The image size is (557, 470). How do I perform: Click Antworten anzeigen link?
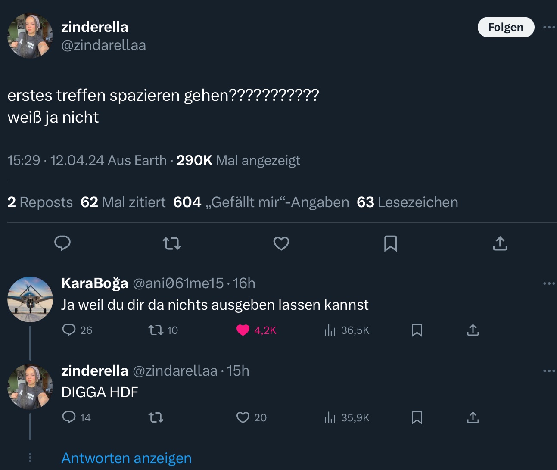126,458
